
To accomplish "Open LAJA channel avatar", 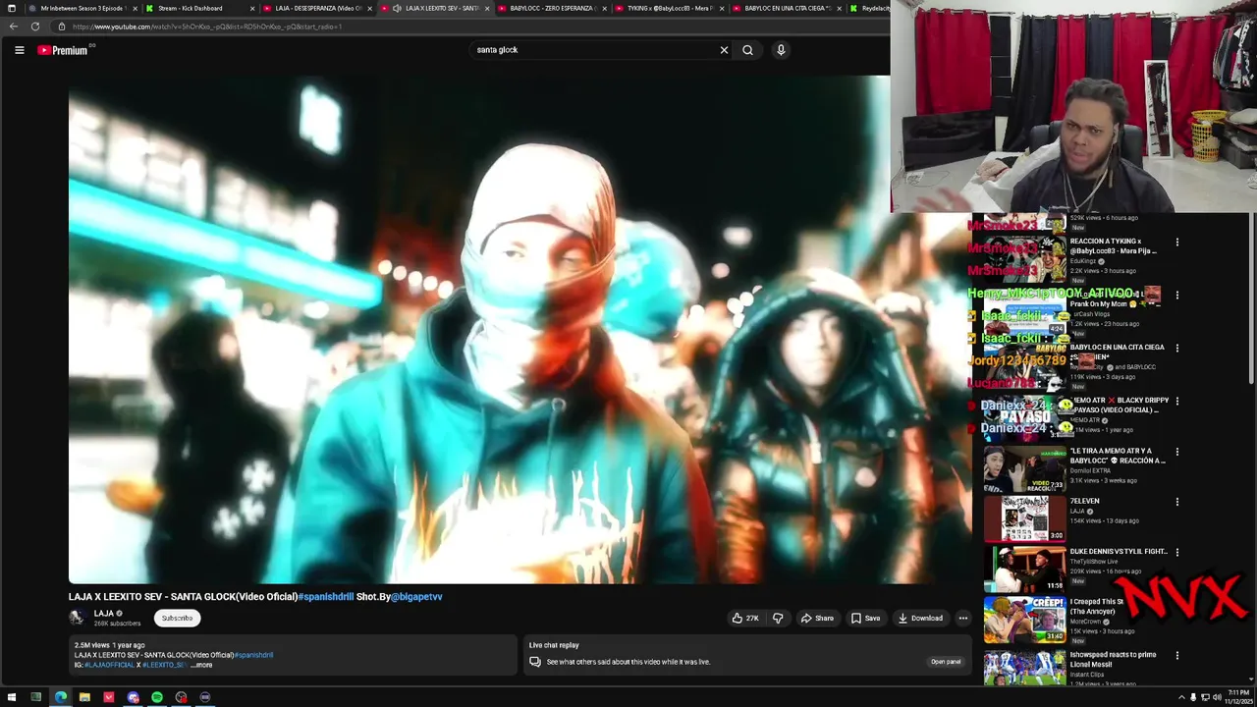I will coord(78,618).
